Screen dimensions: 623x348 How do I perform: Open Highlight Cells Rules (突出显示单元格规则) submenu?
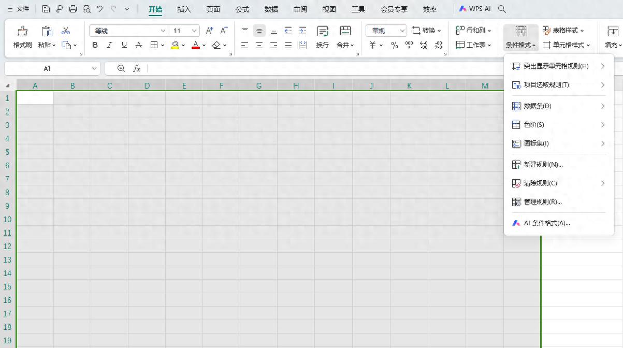559,66
